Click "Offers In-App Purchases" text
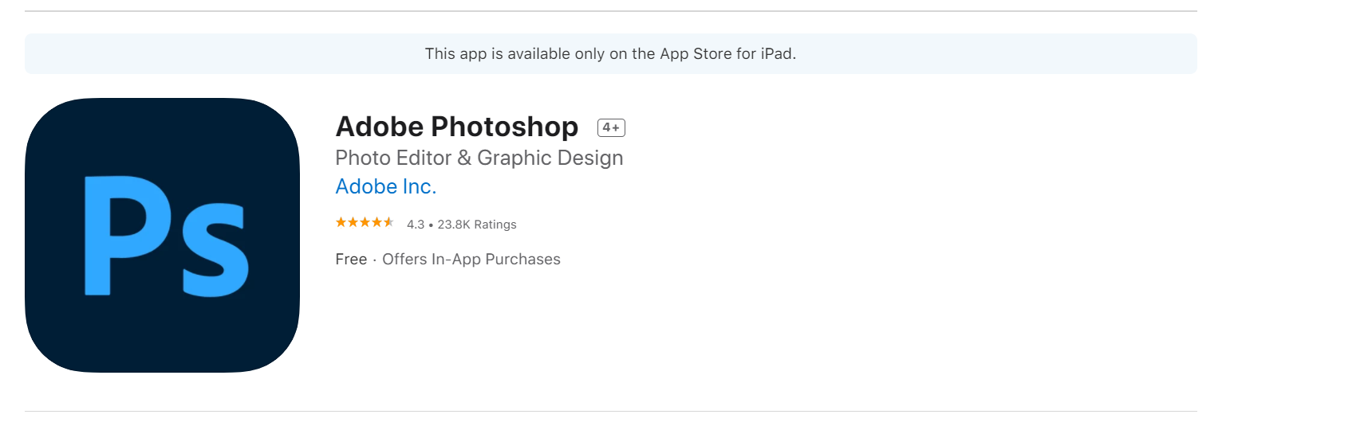Image resolution: width=1372 pixels, height=430 pixels. (471, 260)
